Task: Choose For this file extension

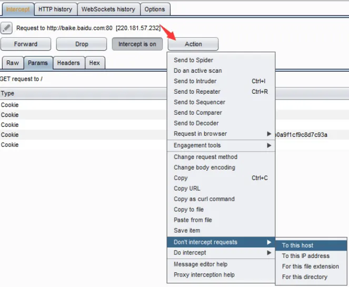Action: tap(311, 266)
